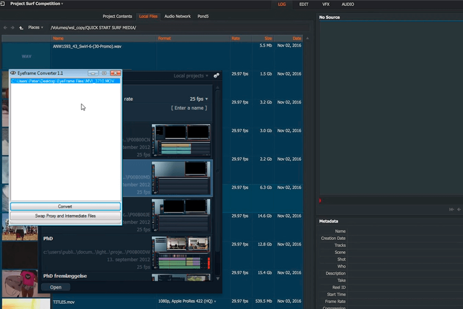Click the WAV file thumbnail
The width and height of the screenshot is (463, 309).
[26, 56]
